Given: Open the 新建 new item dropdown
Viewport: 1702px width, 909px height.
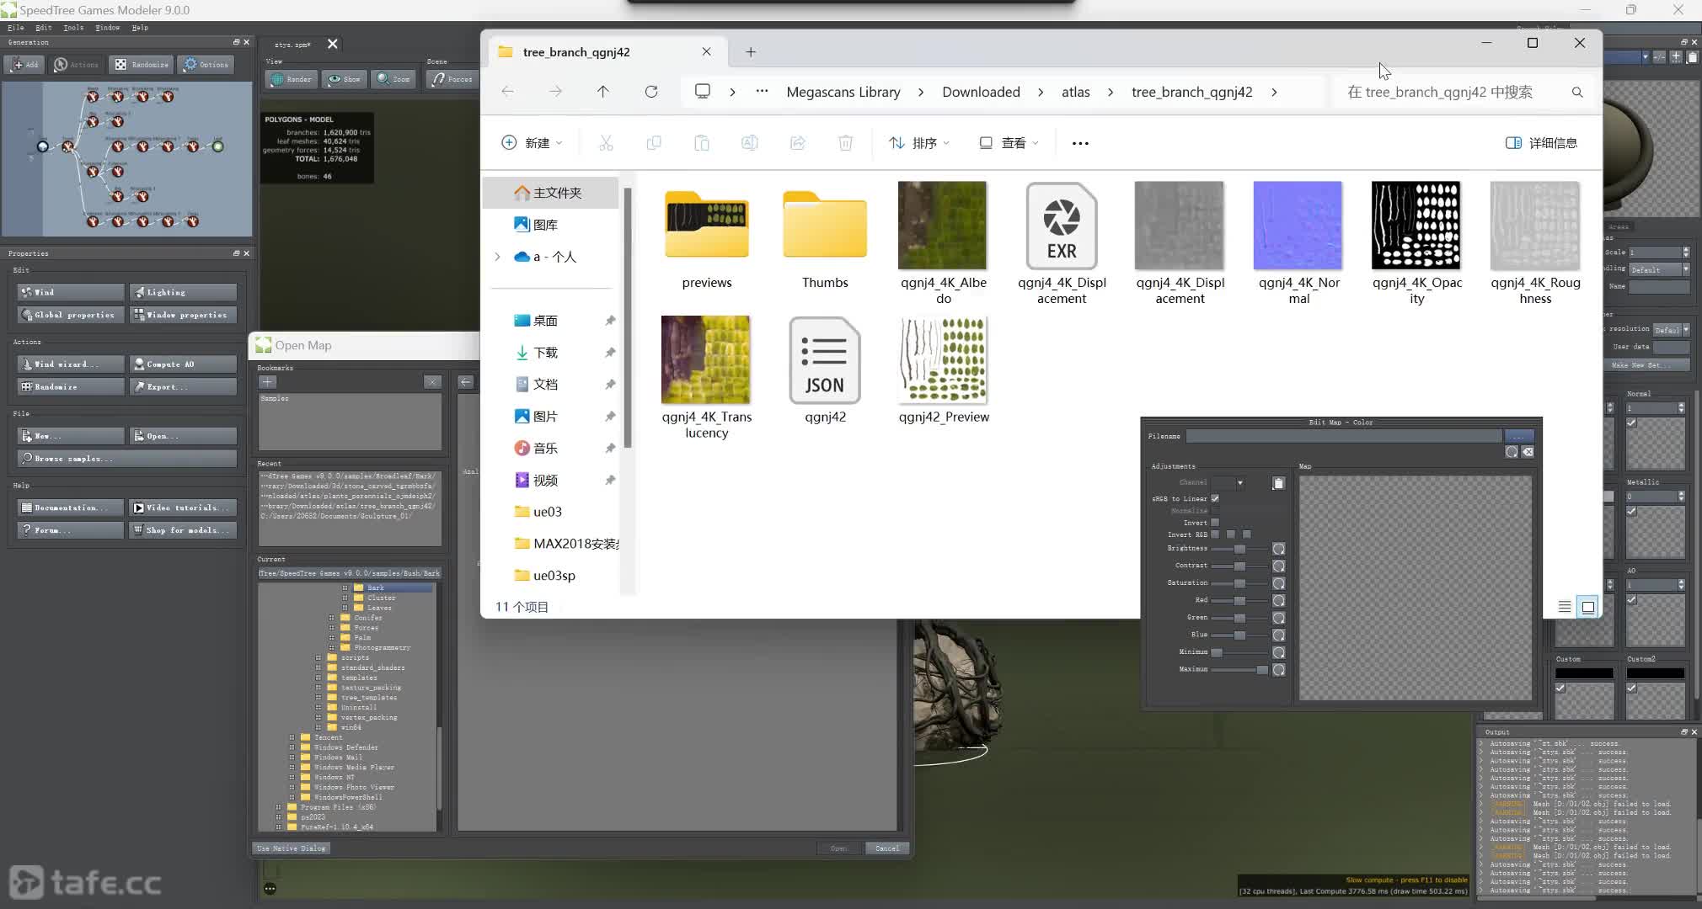Looking at the screenshot, I should [532, 143].
